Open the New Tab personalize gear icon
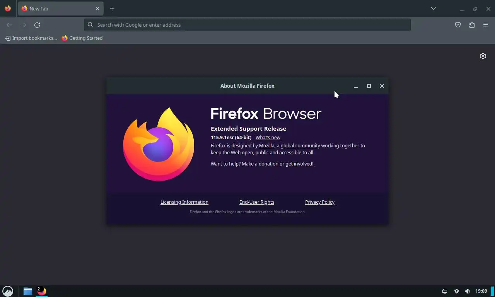The width and height of the screenshot is (495, 297). pyautogui.click(x=483, y=56)
